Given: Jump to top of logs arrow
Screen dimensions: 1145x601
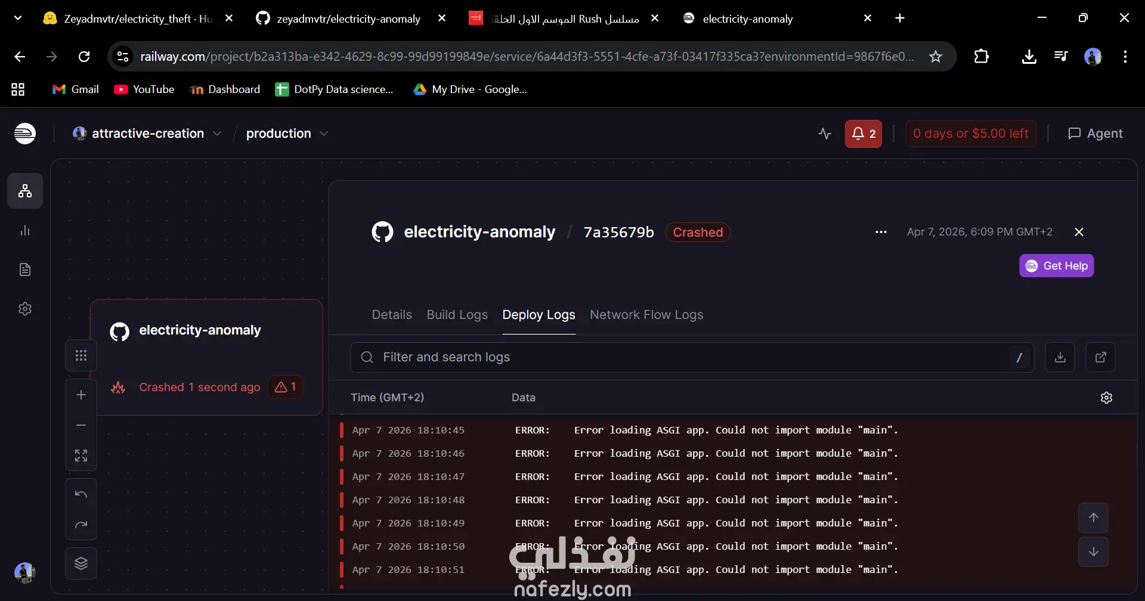Looking at the screenshot, I should click(x=1094, y=518).
